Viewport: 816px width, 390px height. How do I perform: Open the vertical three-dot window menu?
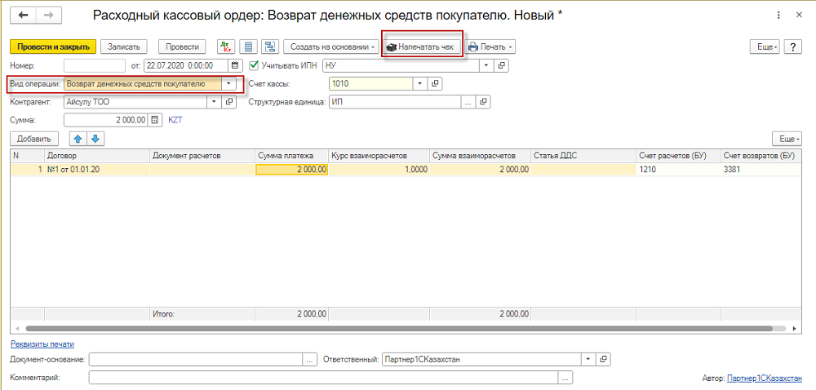(778, 15)
